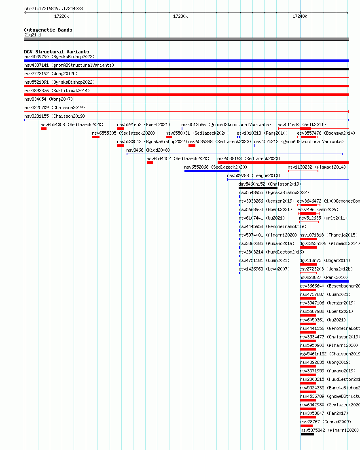Open nsv5668903 (Ebert2021) variant

click(265, 209)
